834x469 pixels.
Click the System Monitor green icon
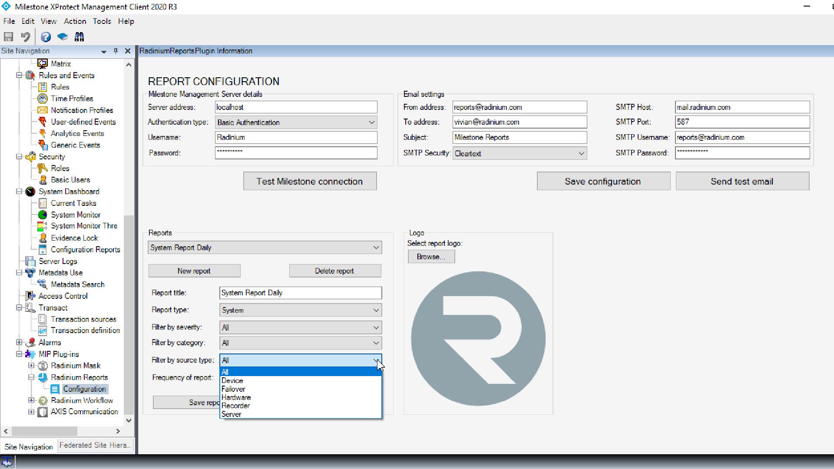pyautogui.click(x=43, y=215)
